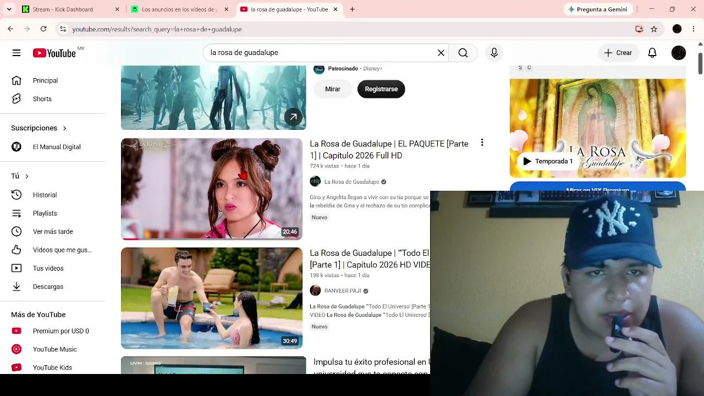Open the tab search dropdown arrow
Viewport: 704px width, 396px height.
[x=9, y=9]
